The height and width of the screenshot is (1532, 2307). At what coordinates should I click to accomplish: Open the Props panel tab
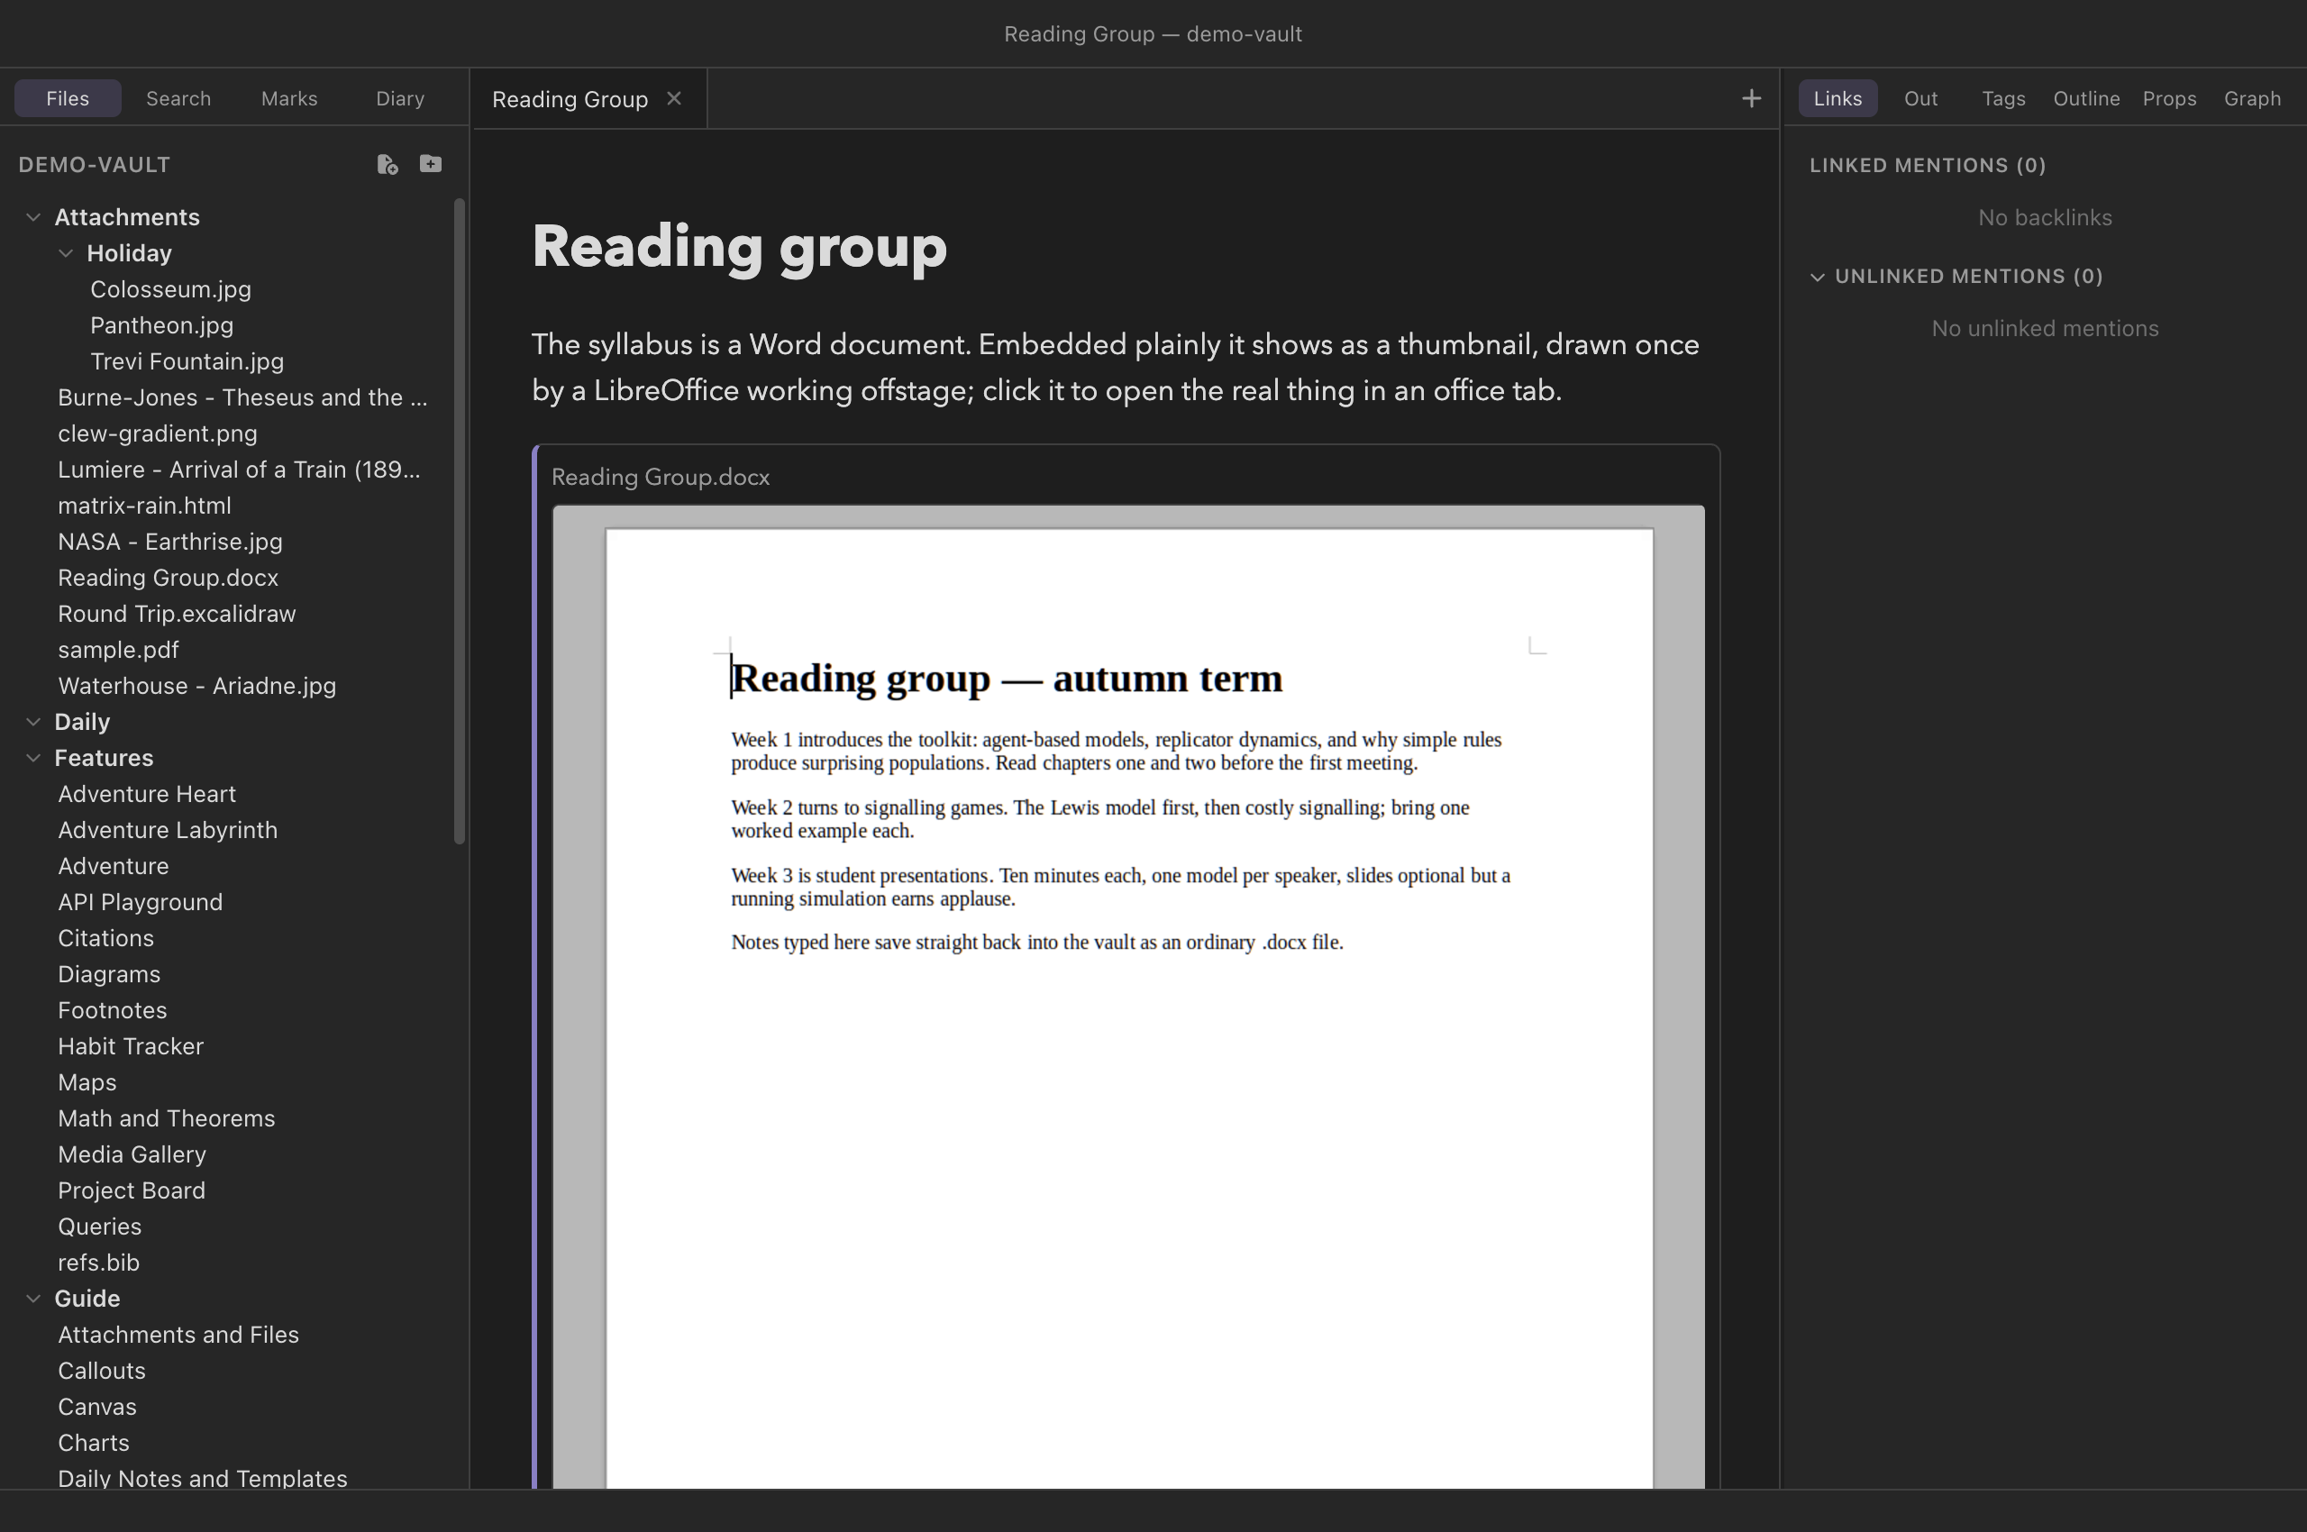coord(2169,99)
